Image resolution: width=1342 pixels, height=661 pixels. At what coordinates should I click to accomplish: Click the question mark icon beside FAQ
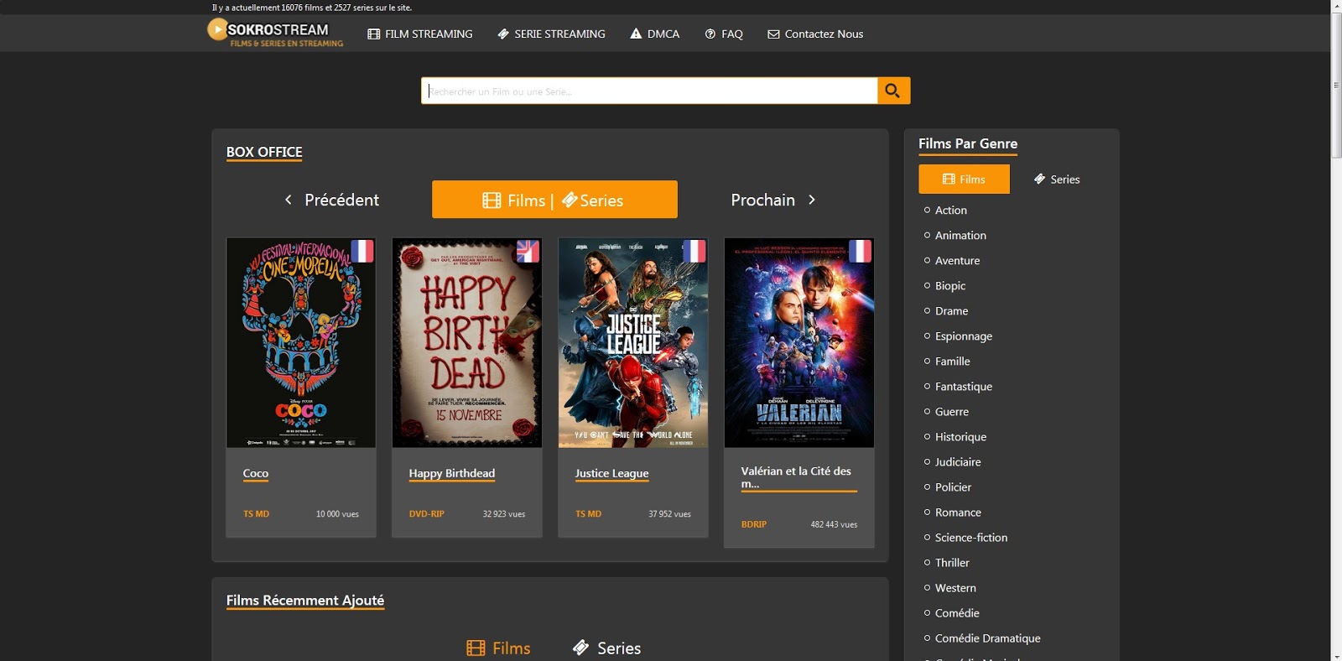[710, 34]
